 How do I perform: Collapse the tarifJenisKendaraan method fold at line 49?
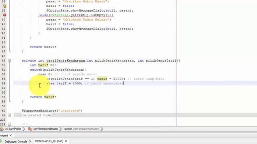10,60
